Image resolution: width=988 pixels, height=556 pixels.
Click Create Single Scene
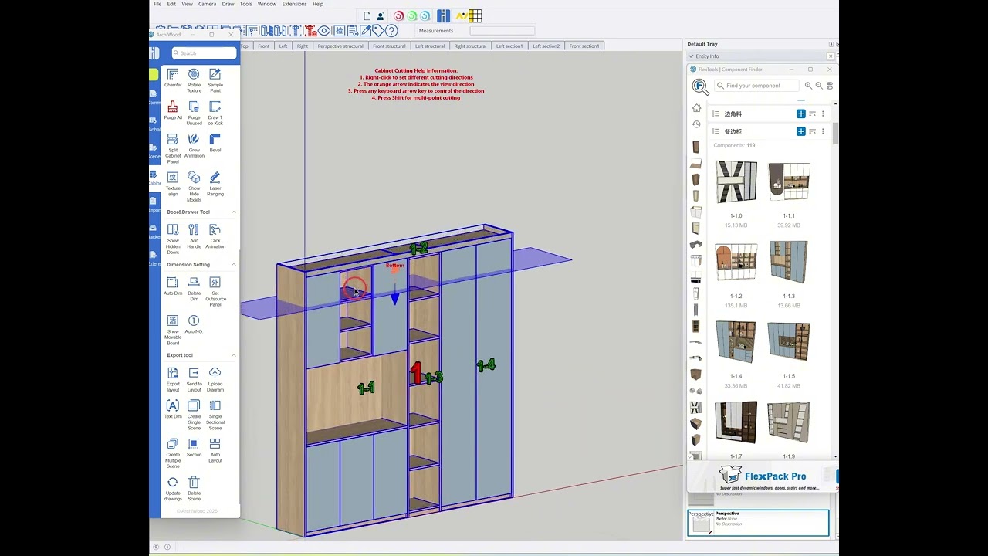194,415
